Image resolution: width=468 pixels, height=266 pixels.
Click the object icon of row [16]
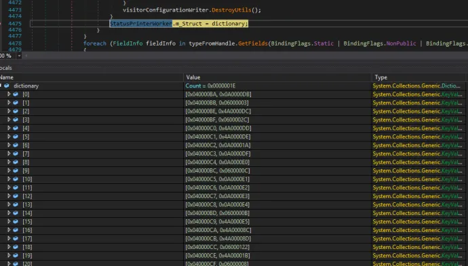16,230
